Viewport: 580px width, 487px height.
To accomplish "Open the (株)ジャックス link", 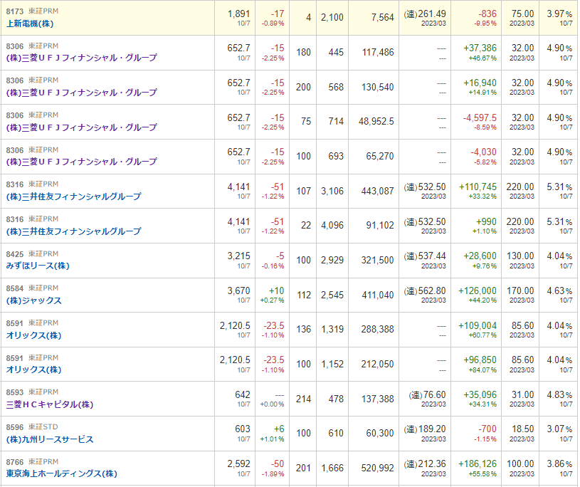I will click(x=33, y=300).
